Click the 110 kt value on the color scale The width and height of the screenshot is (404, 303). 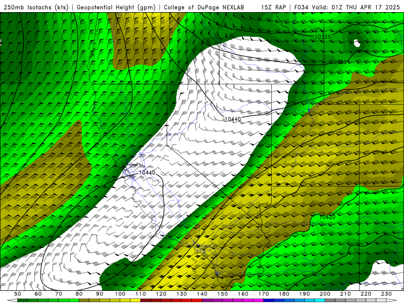pos(141,294)
